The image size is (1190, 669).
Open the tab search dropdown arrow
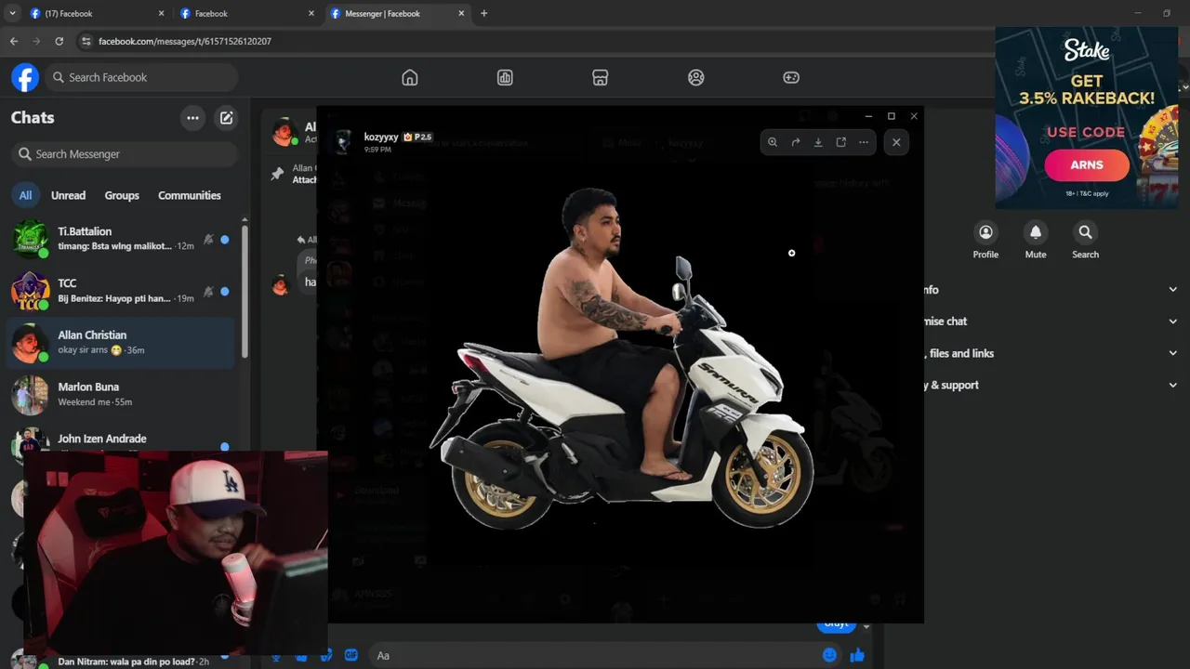point(12,13)
